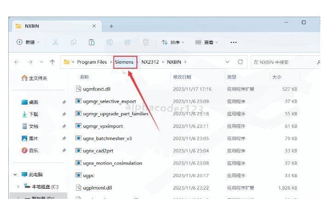Viewport: 329px width, 215px height.
Task: Click the search NXBIN input field
Action: 285,62
